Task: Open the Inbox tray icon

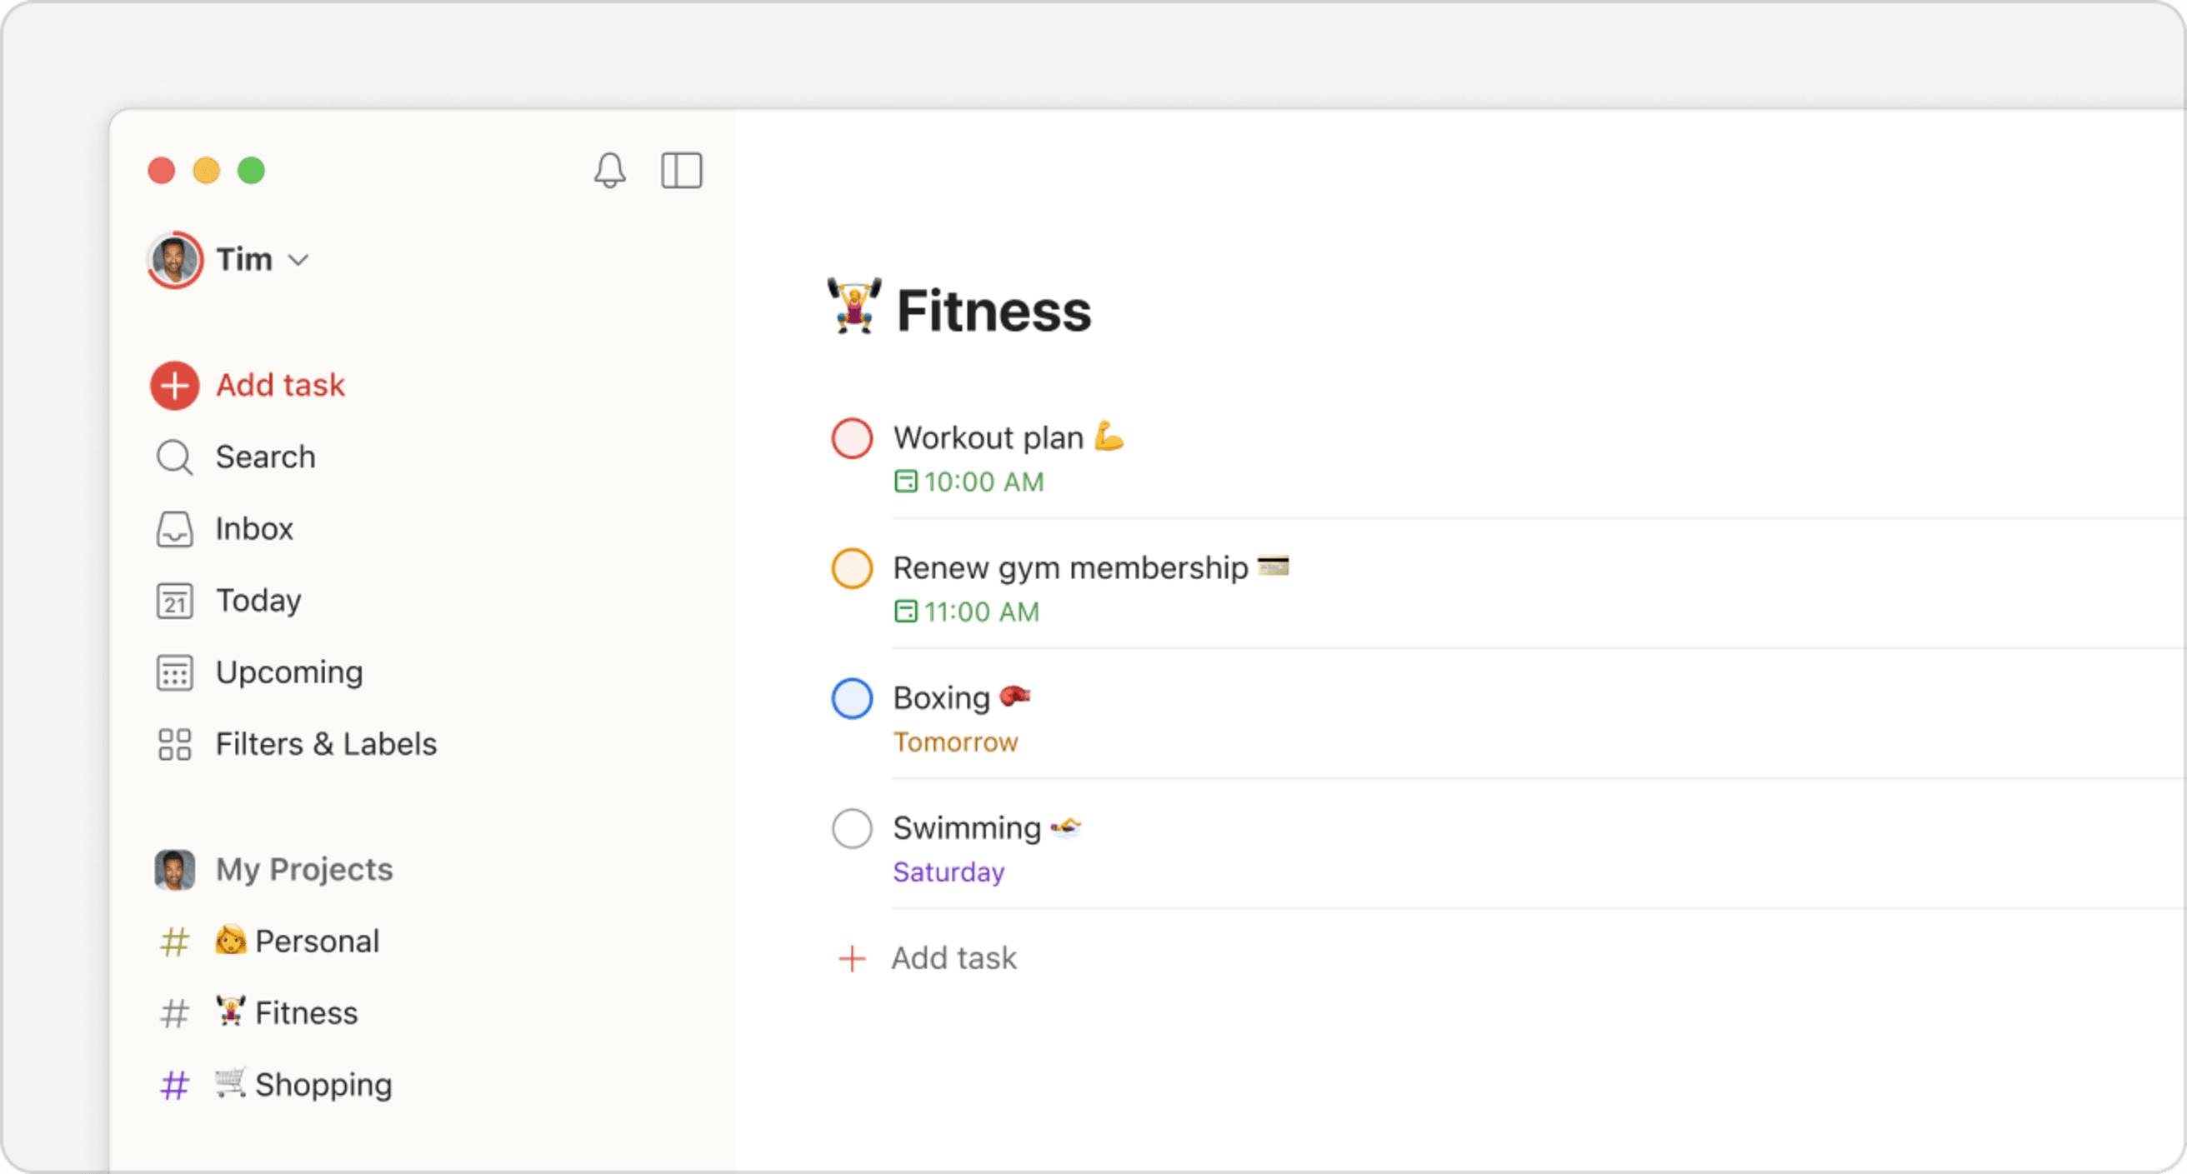Action: coord(175,529)
